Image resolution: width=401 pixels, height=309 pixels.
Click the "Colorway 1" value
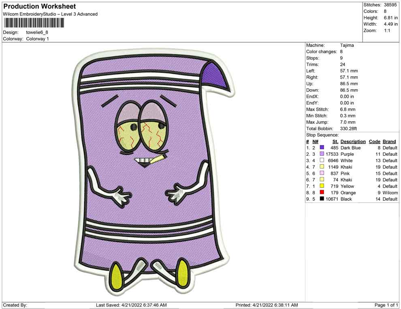click(x=37, y=39)
